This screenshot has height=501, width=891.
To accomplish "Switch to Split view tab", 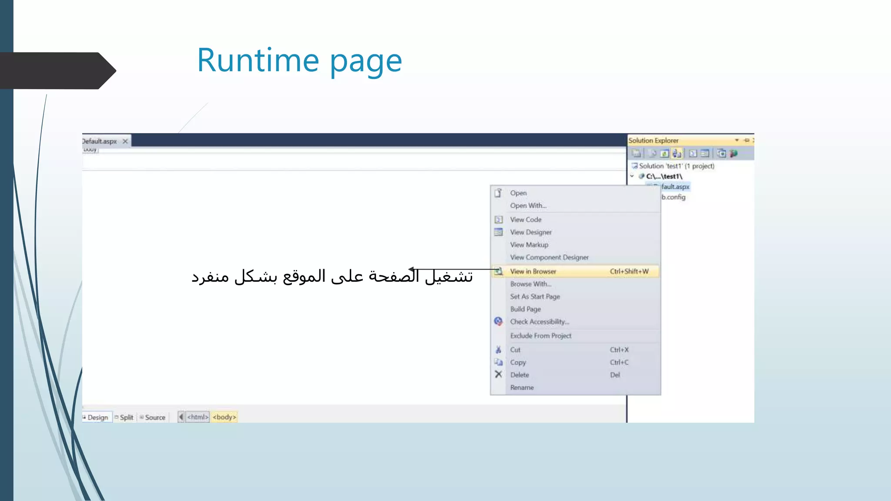I will tap(124, 417).
